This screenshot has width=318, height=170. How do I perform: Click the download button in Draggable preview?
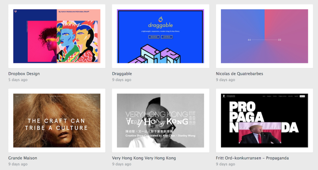click(x=154, y=37)
